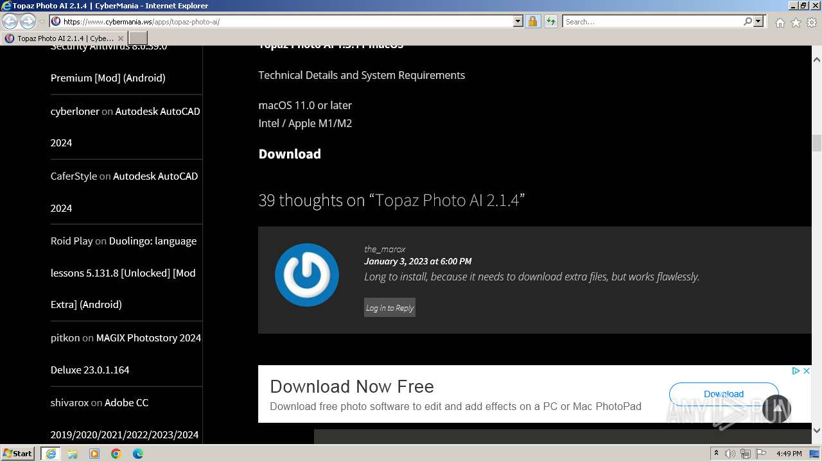
Task: Click the taskbar clock 4:49 PM
Action: [x=789, y=454]
